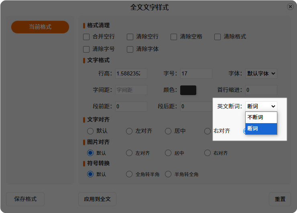Viewport: 297px width, 213px height.
Task: Select 右对齐 under 图片对齐
Action: pyautogui.click(x=207, y=153)
